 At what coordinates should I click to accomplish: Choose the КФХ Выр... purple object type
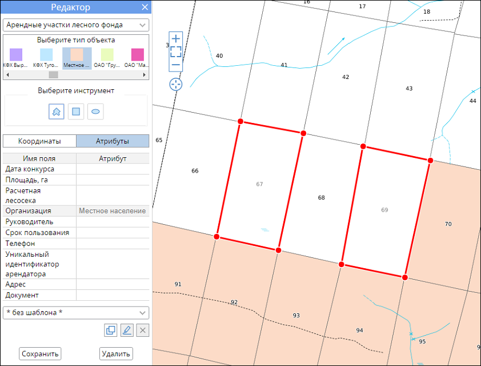(15, 58)
